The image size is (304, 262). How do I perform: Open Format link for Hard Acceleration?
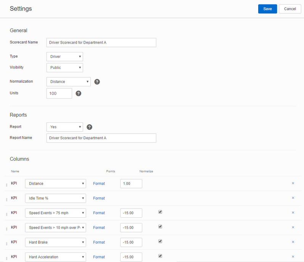click(99, 257)
